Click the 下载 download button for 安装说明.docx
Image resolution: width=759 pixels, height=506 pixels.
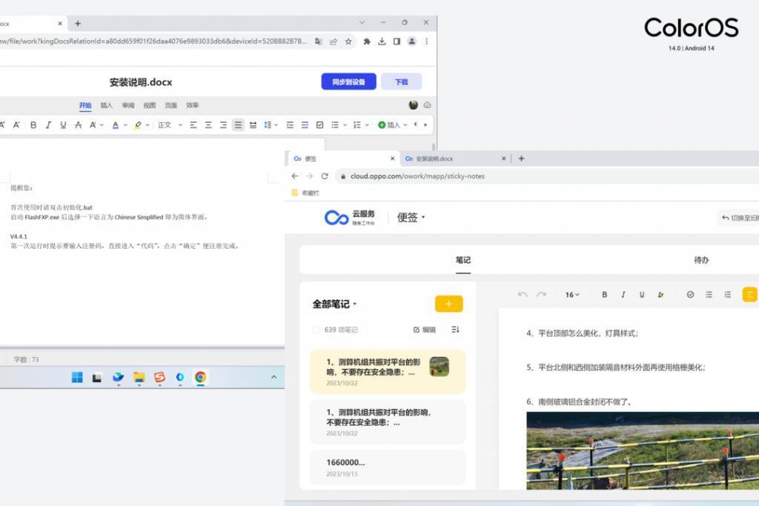coord(400,81)
